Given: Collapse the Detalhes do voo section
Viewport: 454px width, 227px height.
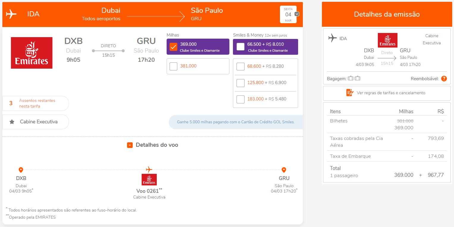Looking at the screenshot, I should [130, 145].
